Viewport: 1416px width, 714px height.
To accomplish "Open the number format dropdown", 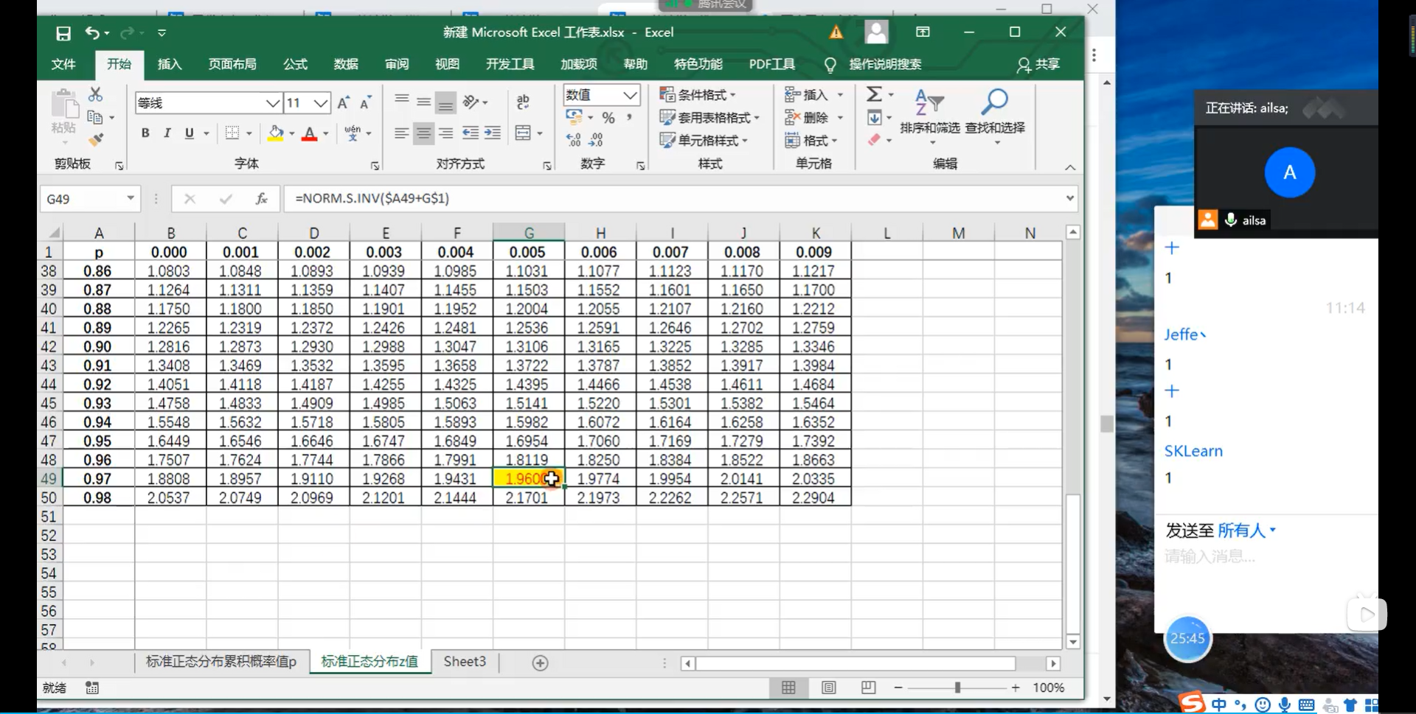I will coord(630,94).
